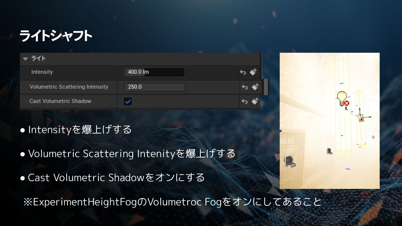Add keyframe for Volumetric Scattering Intensity

(255, 87)
